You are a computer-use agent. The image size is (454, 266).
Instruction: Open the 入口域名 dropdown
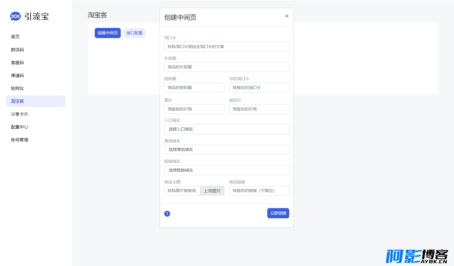[x=226, y=129]
